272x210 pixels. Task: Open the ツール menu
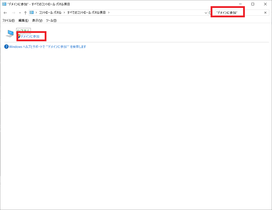51,21
